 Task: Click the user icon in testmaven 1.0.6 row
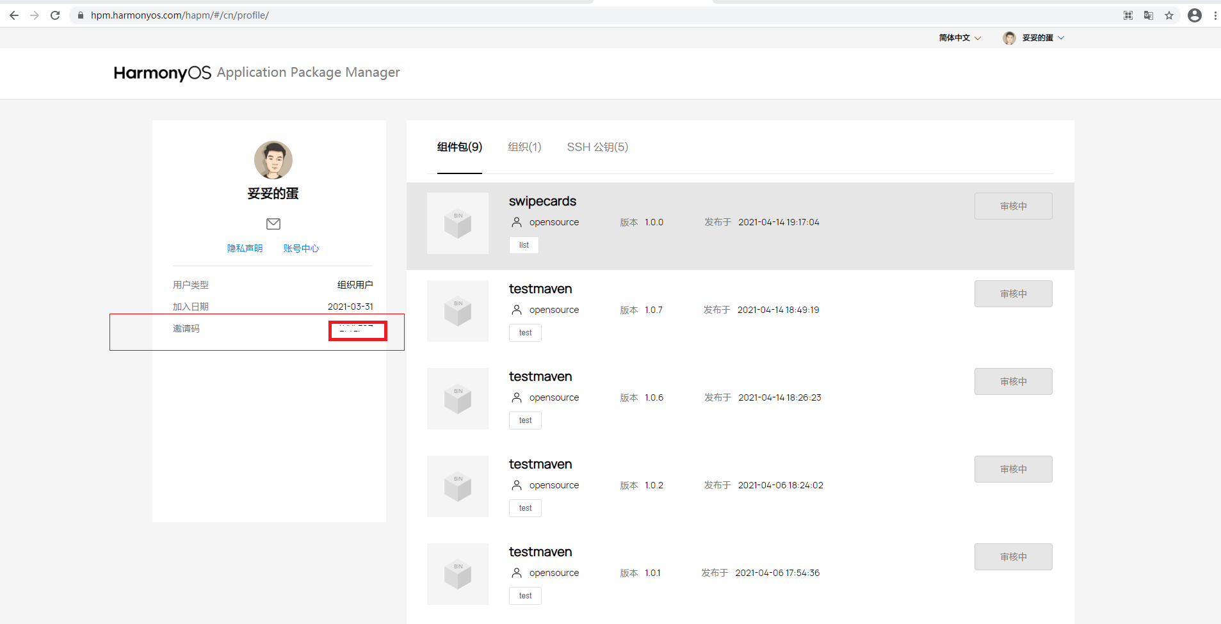click(517, 397)
